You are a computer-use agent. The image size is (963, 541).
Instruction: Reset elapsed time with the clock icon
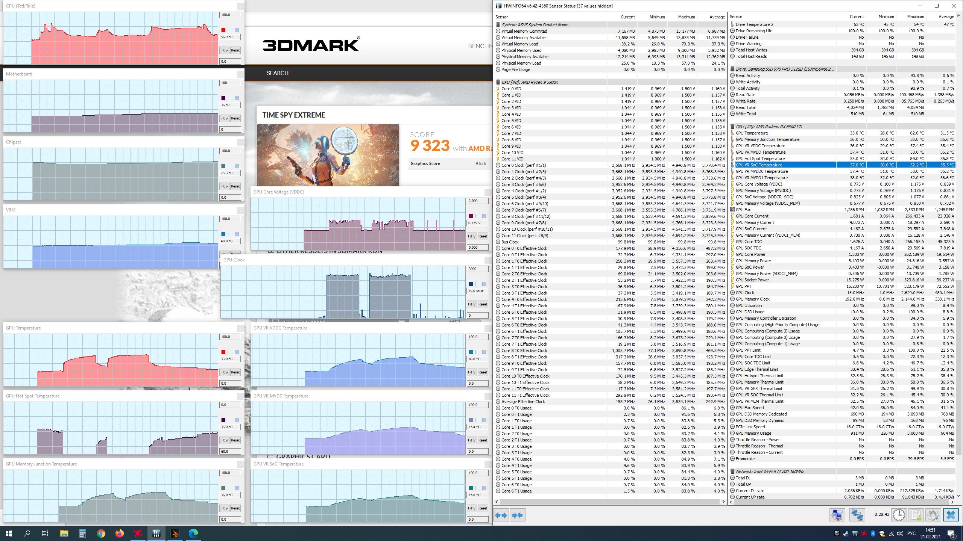[899, 515]
